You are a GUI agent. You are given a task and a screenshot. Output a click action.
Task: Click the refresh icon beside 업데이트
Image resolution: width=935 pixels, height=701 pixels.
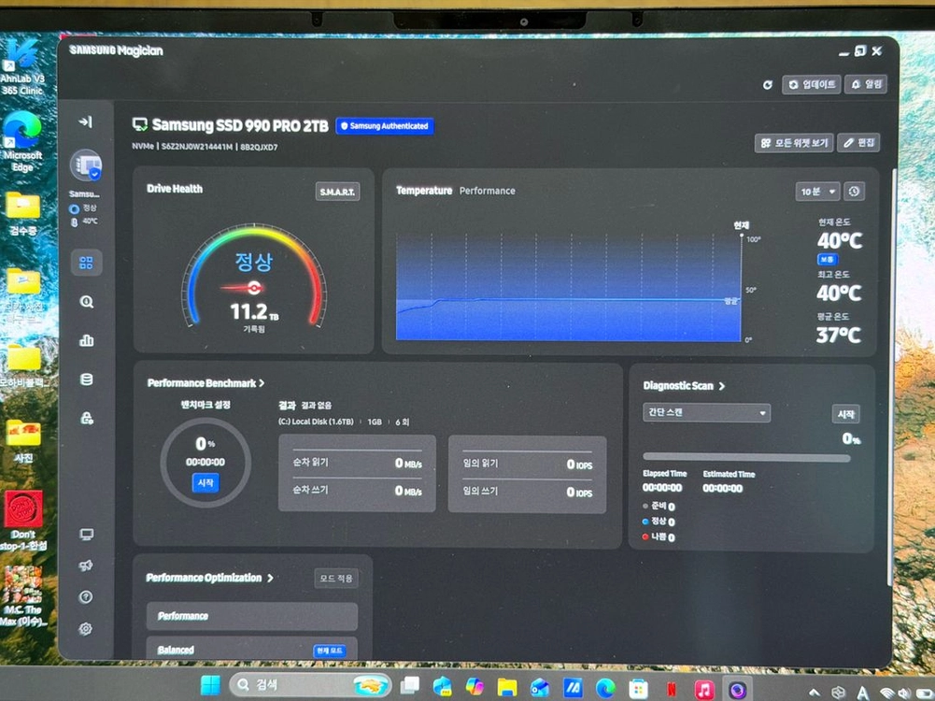[x=768, y=85]
